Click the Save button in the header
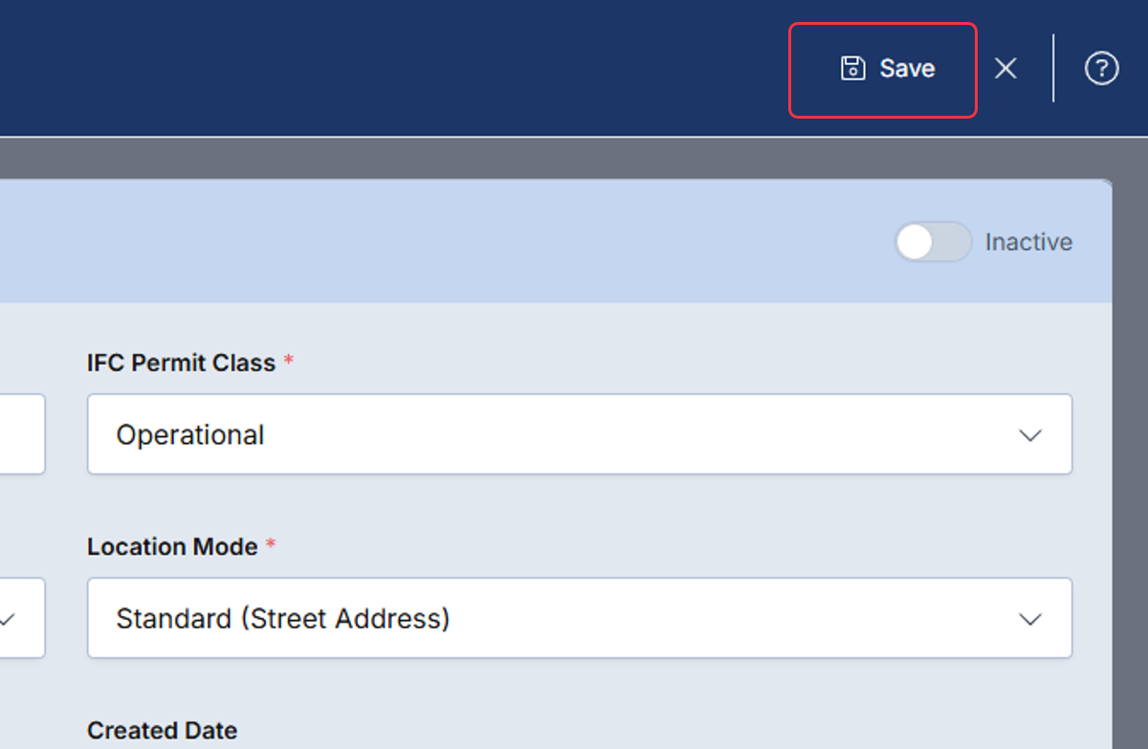 click(882, 70)
